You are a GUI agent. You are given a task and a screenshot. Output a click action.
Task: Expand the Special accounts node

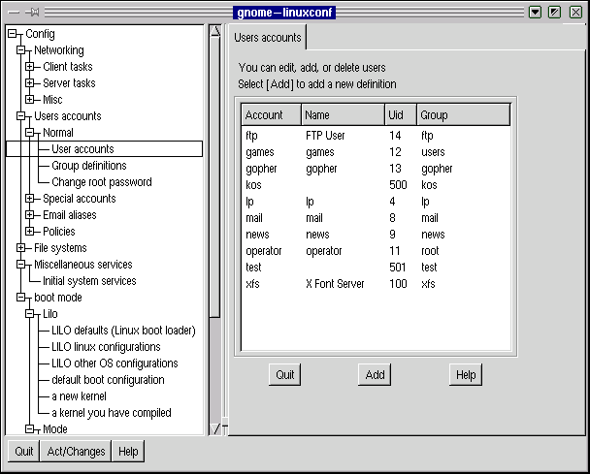pyautogui.click(x=30, y=199)
